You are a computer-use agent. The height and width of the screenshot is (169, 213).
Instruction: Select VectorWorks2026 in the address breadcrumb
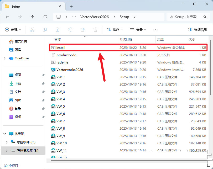pyautogui.click(x=94, y=17)
